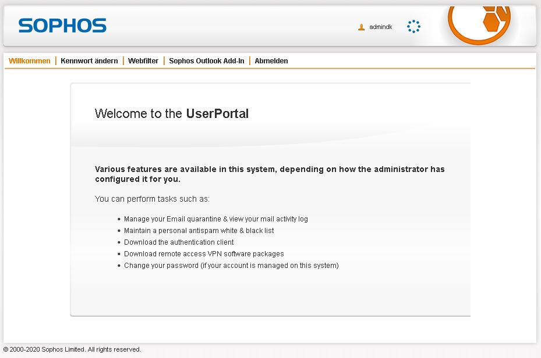Switch to the Webfilter tab

tap(143, 61)
